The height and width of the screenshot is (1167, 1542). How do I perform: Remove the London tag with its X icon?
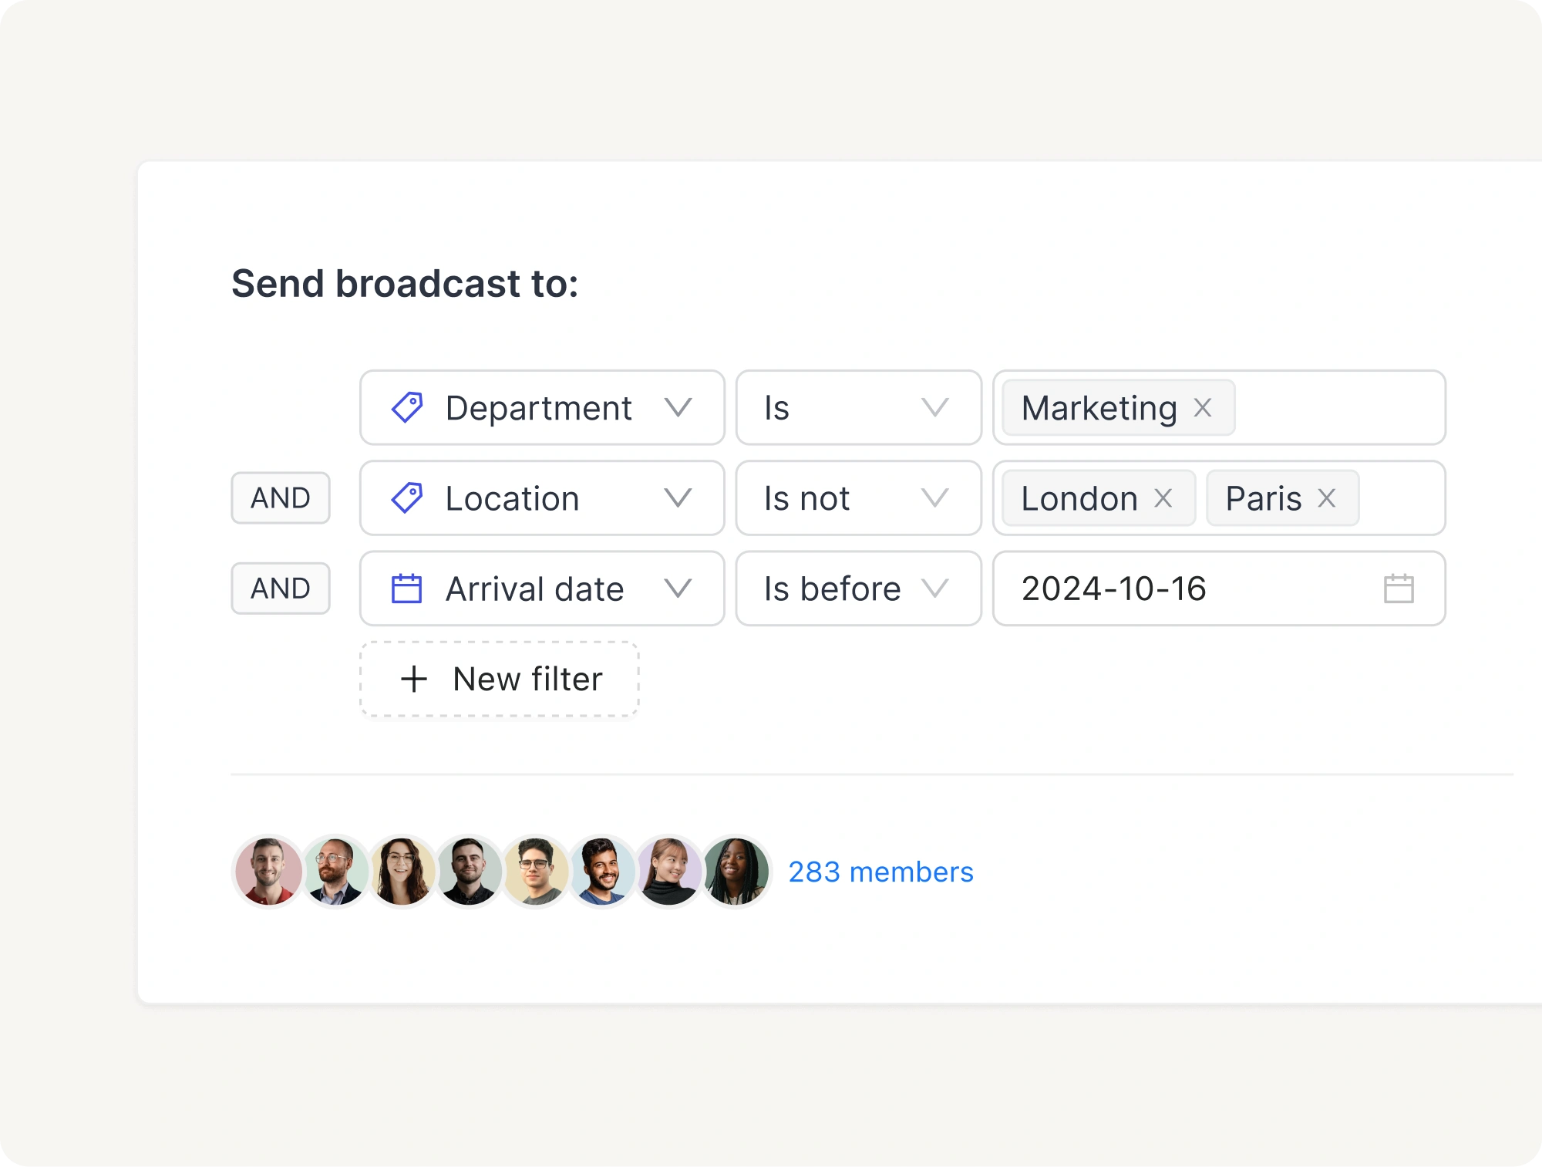(x=1166, y=498)
